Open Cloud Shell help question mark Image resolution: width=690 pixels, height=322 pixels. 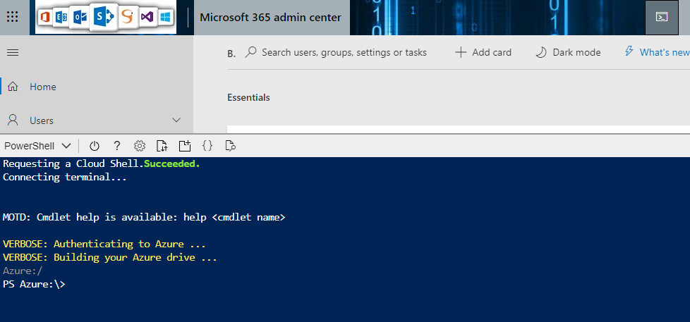click(x=117, y=146)
